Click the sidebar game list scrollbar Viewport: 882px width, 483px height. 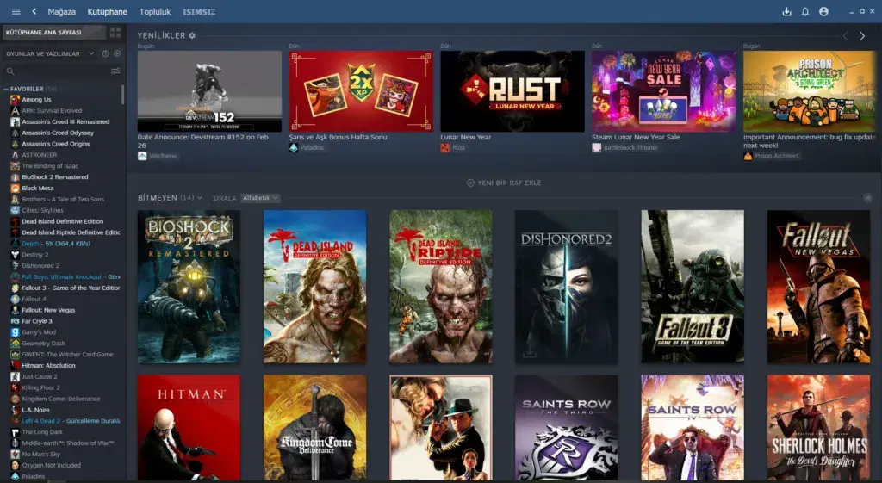[x=122, y=95]
